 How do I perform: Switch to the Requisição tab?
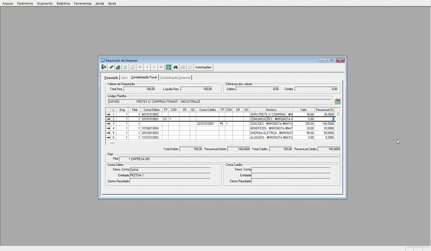(111, 78)
